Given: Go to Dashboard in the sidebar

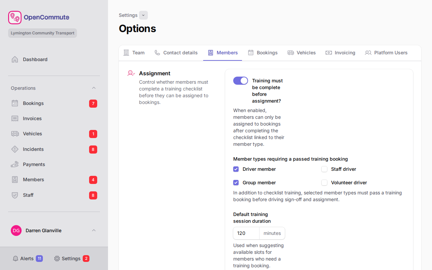Looking at the screenshot, I should tap(54, 59).
